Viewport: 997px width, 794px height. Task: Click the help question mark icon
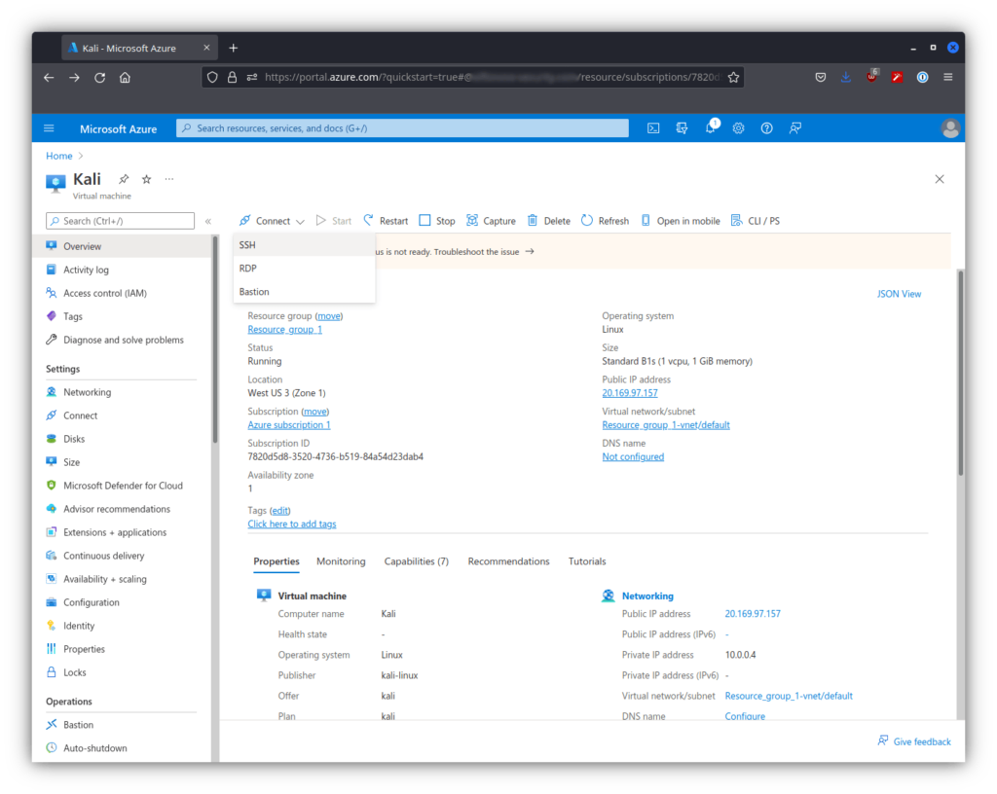click(766, 128)
